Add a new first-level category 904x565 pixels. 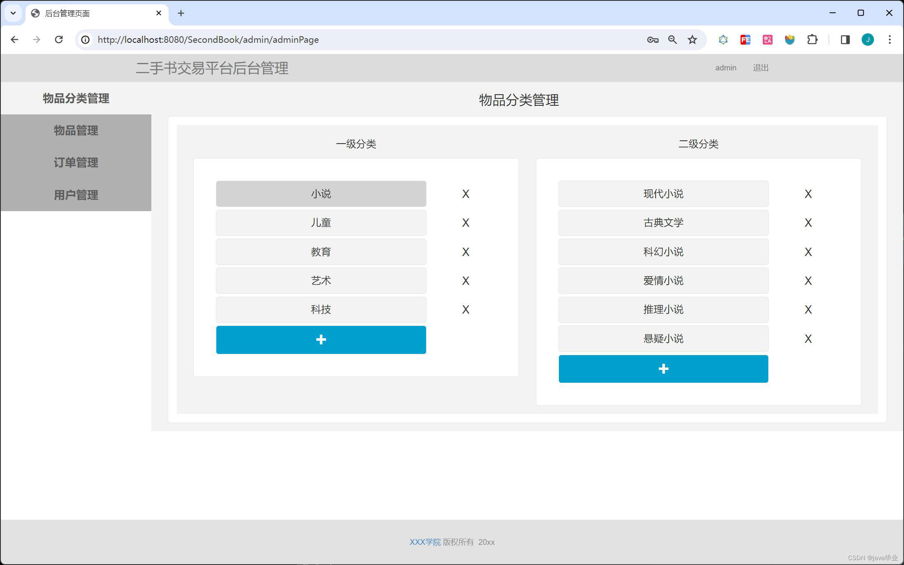(x=321, y=340)
